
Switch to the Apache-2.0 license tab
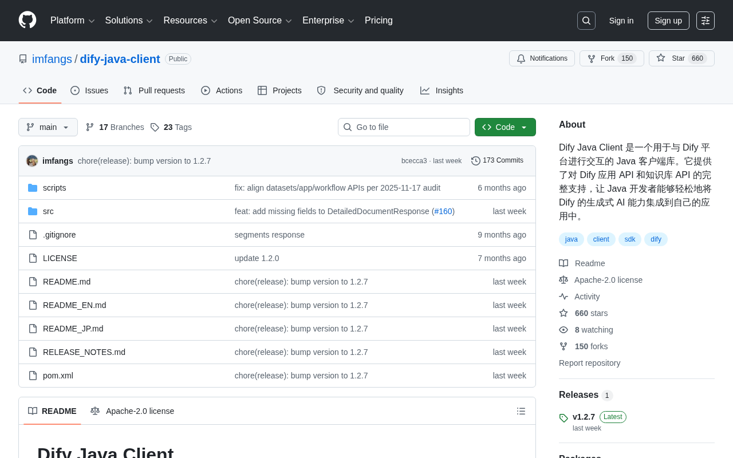[132, 411]
